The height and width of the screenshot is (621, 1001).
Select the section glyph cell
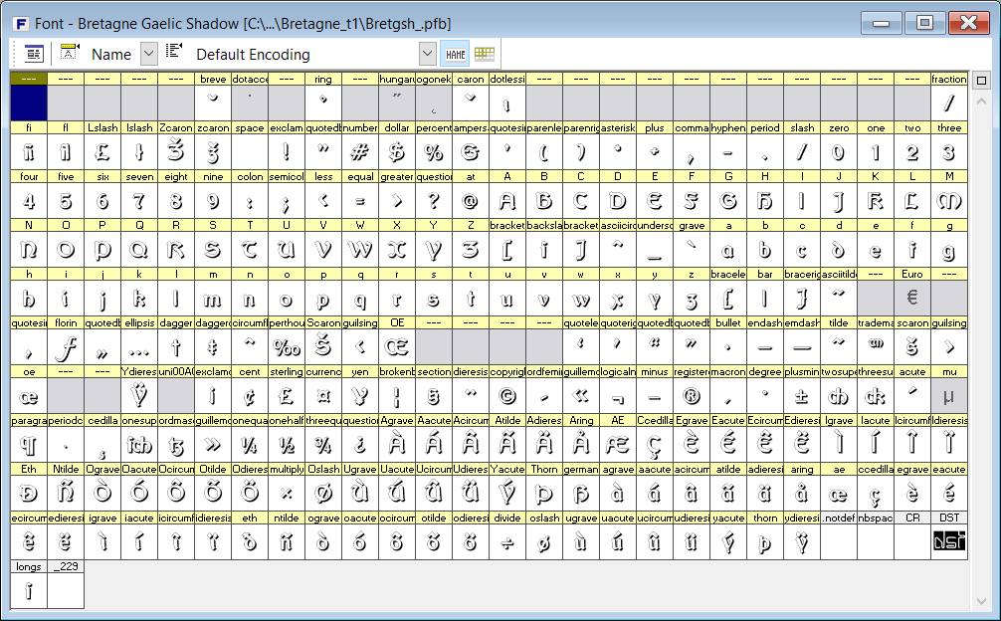434,396
